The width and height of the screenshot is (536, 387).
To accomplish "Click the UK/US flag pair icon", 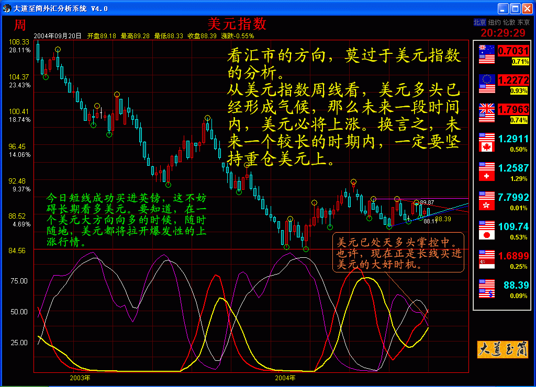I will point(487,113).
